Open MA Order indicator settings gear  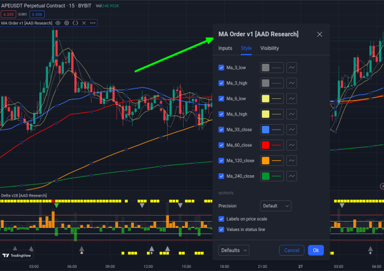tap(66, 23)
